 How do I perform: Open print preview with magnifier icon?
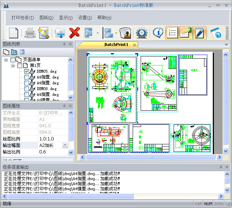(43, 33)
